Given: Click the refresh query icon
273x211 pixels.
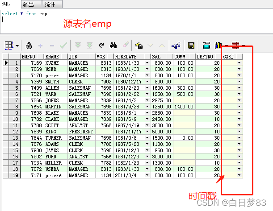Looking at the screenshot, I should click(x=101, y=46).
